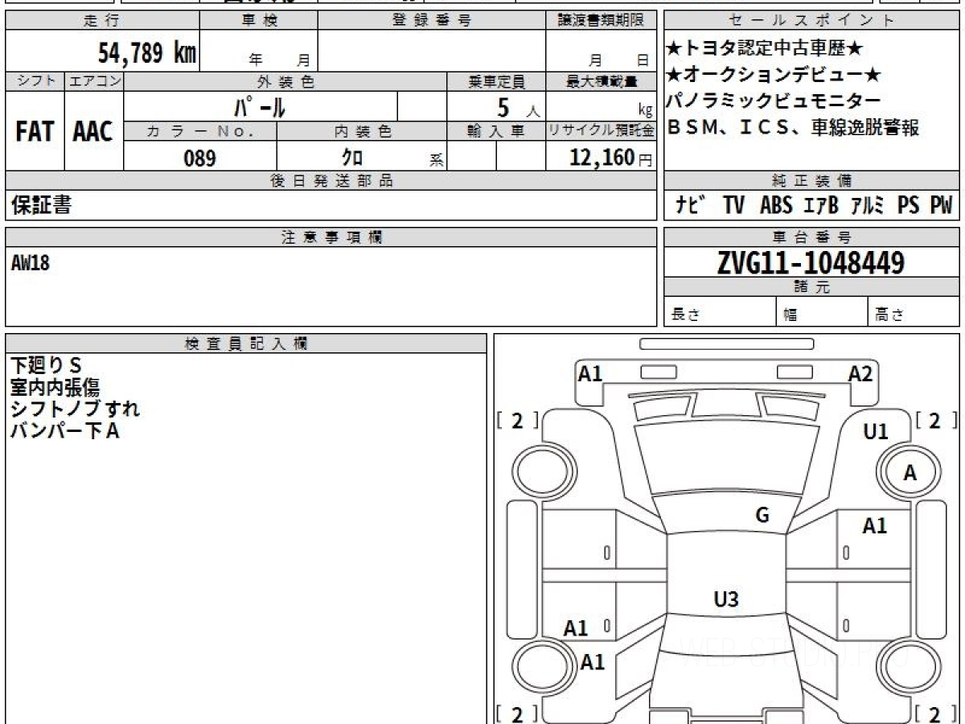Select the 保証書 entry

pos(41,206)
